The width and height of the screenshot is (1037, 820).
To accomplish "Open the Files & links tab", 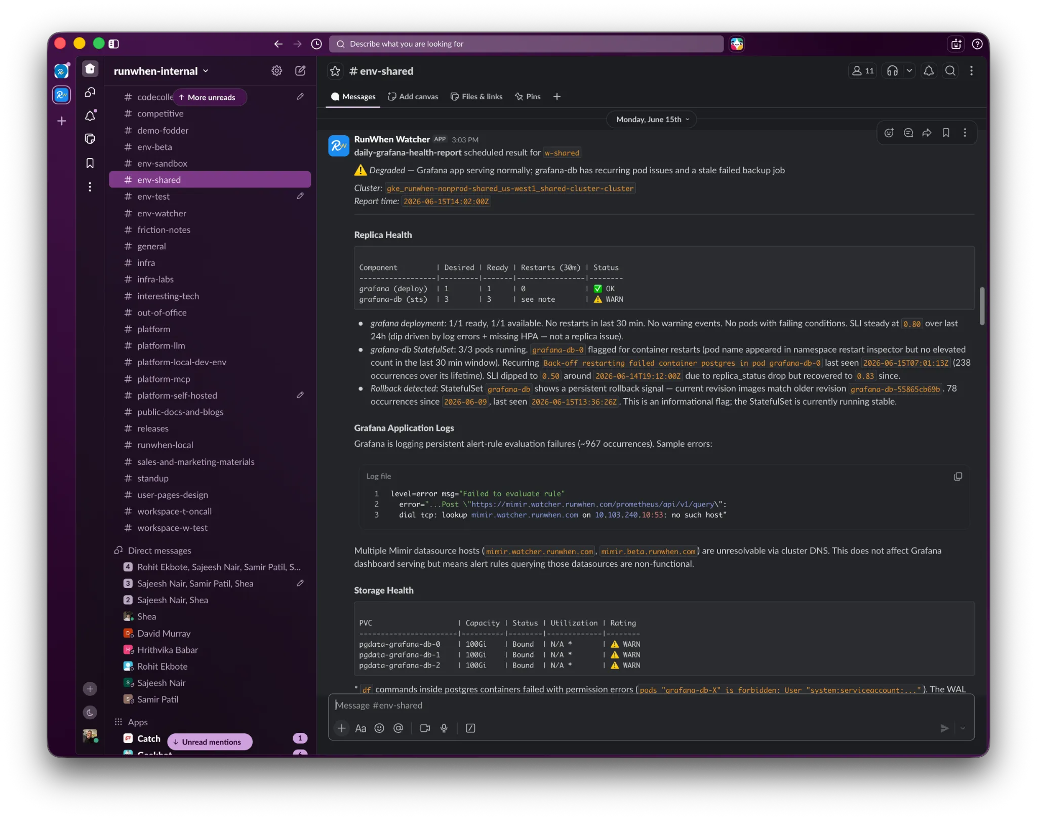I will 476,97.
